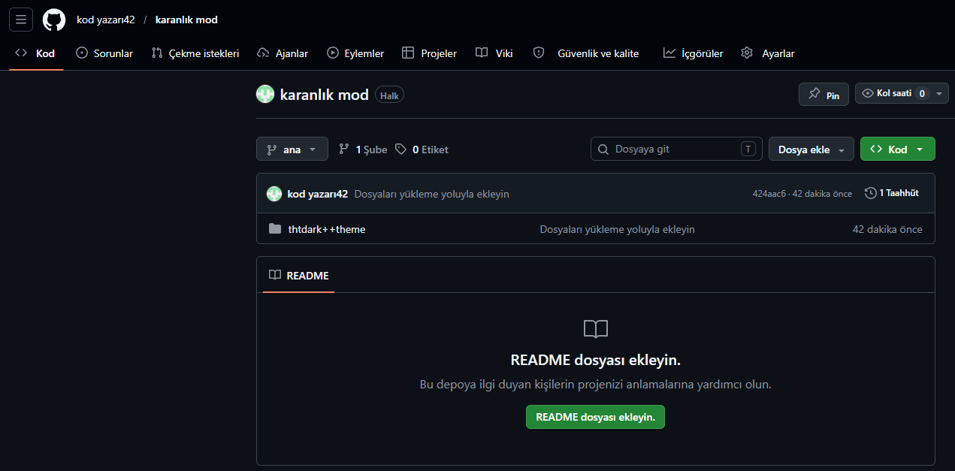Viewport: 955px width, 471px height.
Task: Open the karanlık mod breadcrumb link
Action: pos(186,20)
